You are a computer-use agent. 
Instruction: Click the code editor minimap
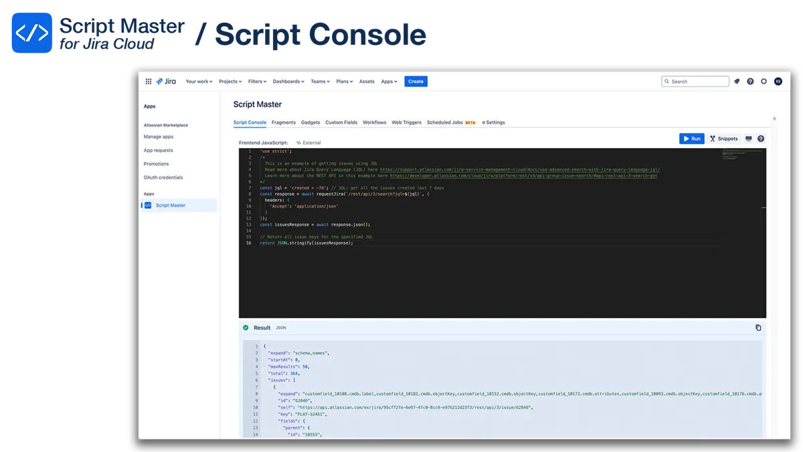742,155
